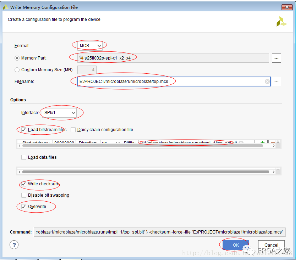This screenshot has height=264, width=300.
Task: Click the Memory Part s25fl032p field
Action: point(173,58)
